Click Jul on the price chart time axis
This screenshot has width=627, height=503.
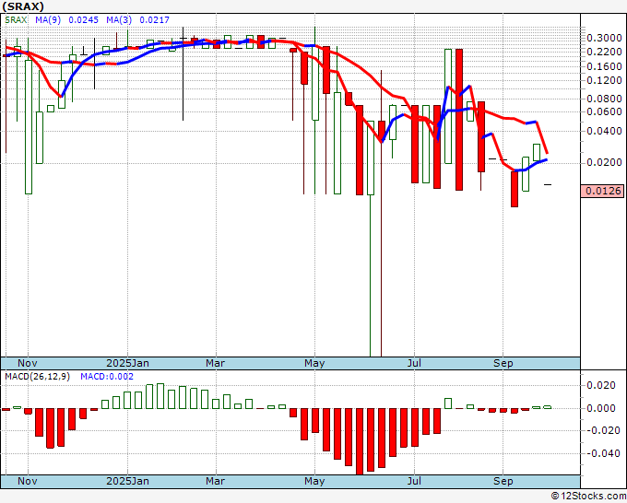click(414, 363)
